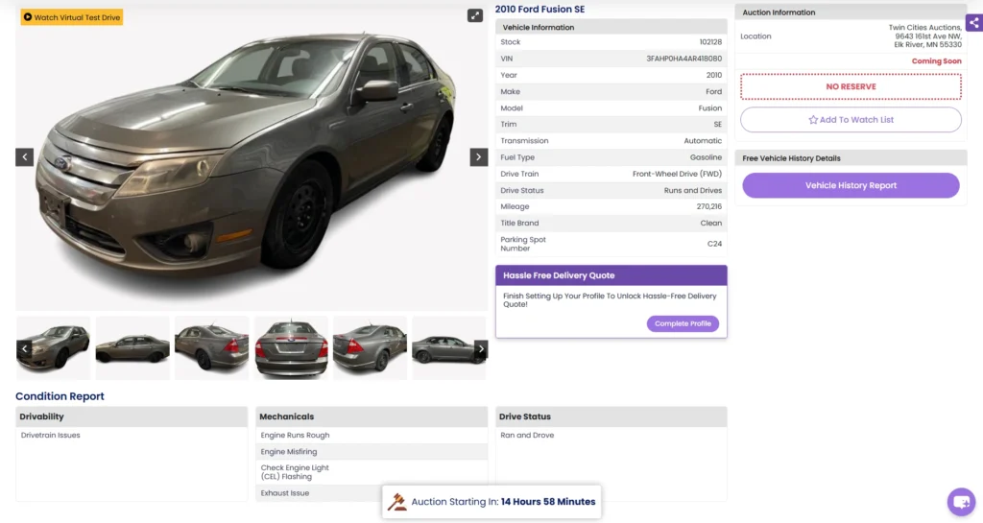Add this Ford Fusion to the watch list
The image size is (983, 523).
[851, 120]
